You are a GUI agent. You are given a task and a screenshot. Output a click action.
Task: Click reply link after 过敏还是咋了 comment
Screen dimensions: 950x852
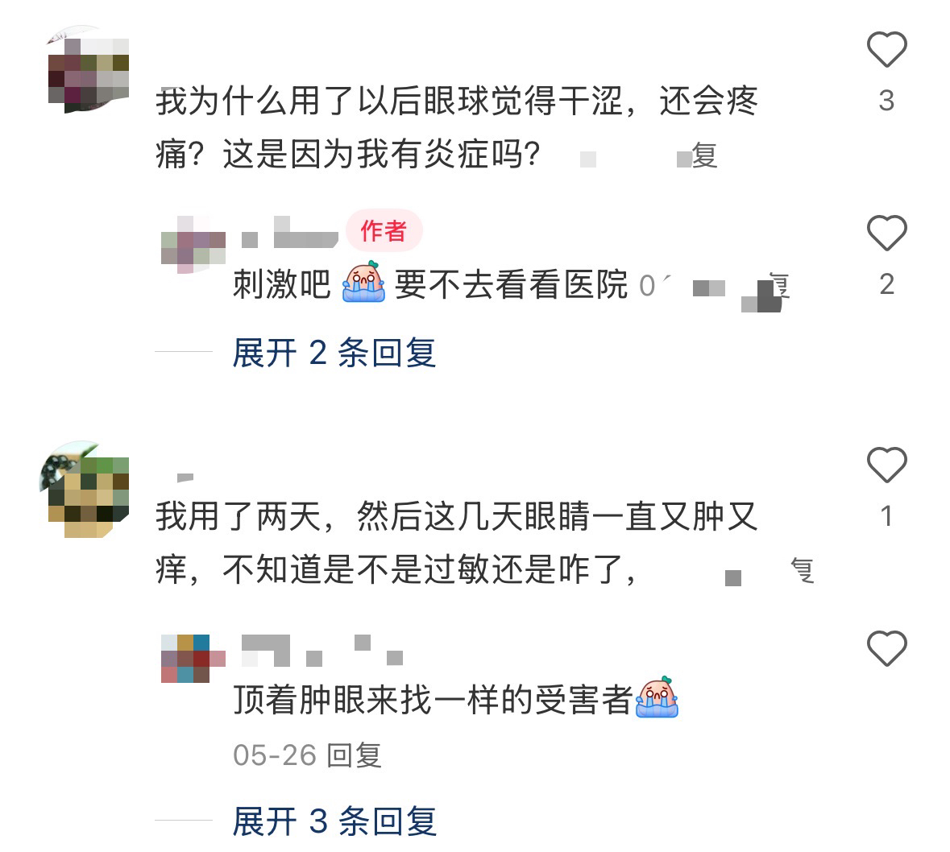[x=803, y=570]
